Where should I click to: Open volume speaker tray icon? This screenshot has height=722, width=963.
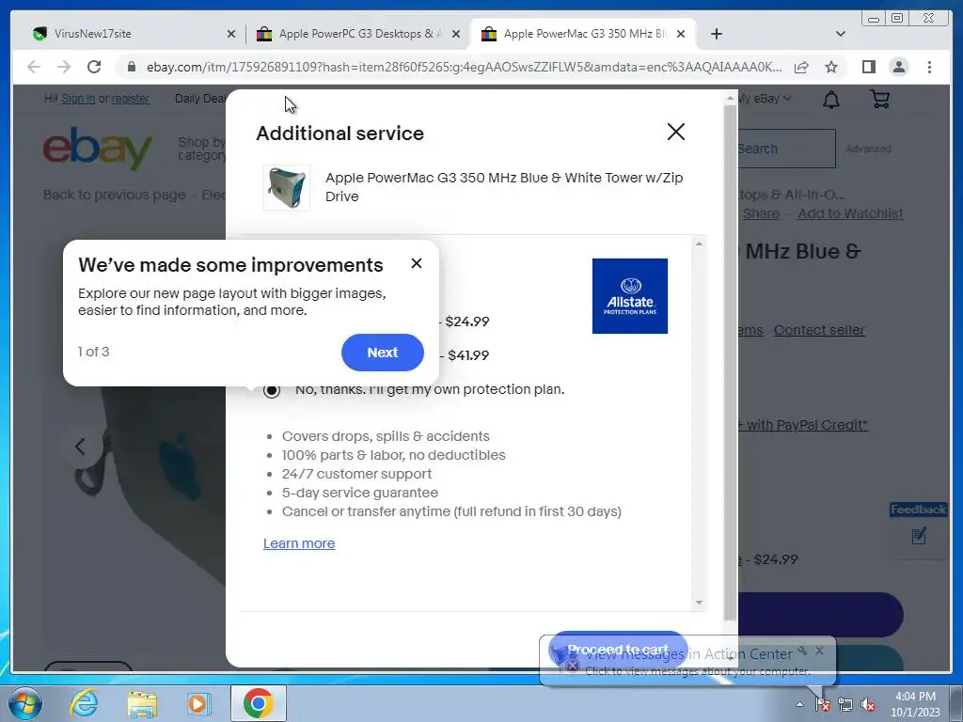868,705
